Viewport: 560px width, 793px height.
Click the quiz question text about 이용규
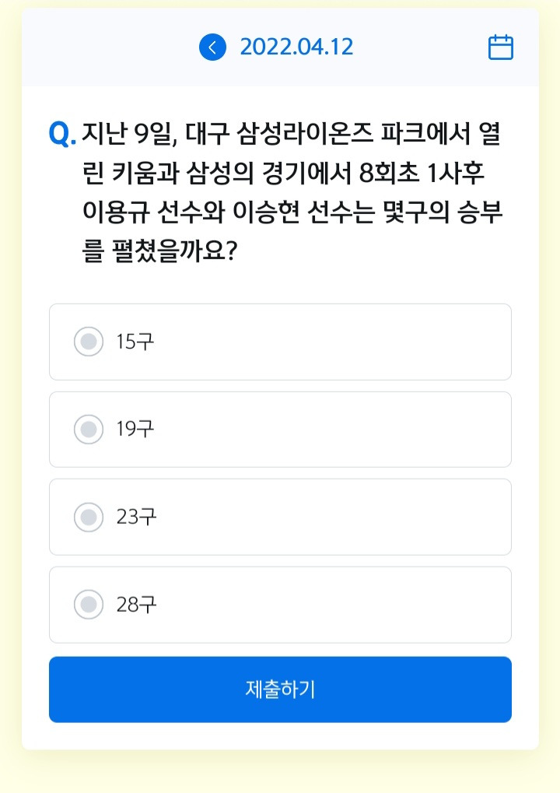pyautogui.click(x=292, y=192)
